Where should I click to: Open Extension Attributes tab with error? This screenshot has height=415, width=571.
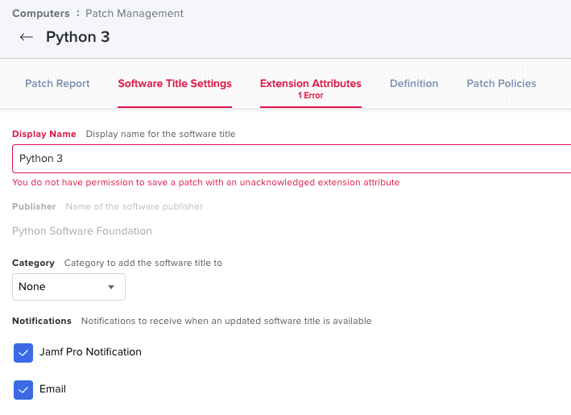[311, 89]
